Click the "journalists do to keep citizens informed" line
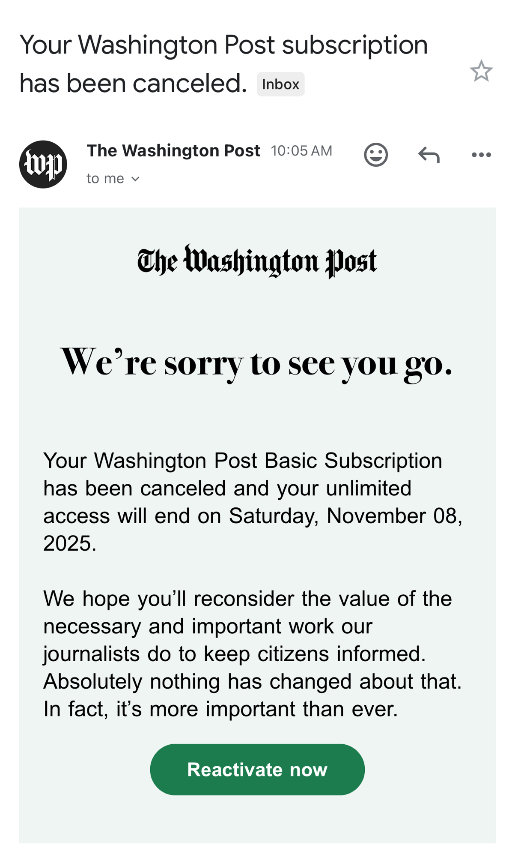 [235, 654]
